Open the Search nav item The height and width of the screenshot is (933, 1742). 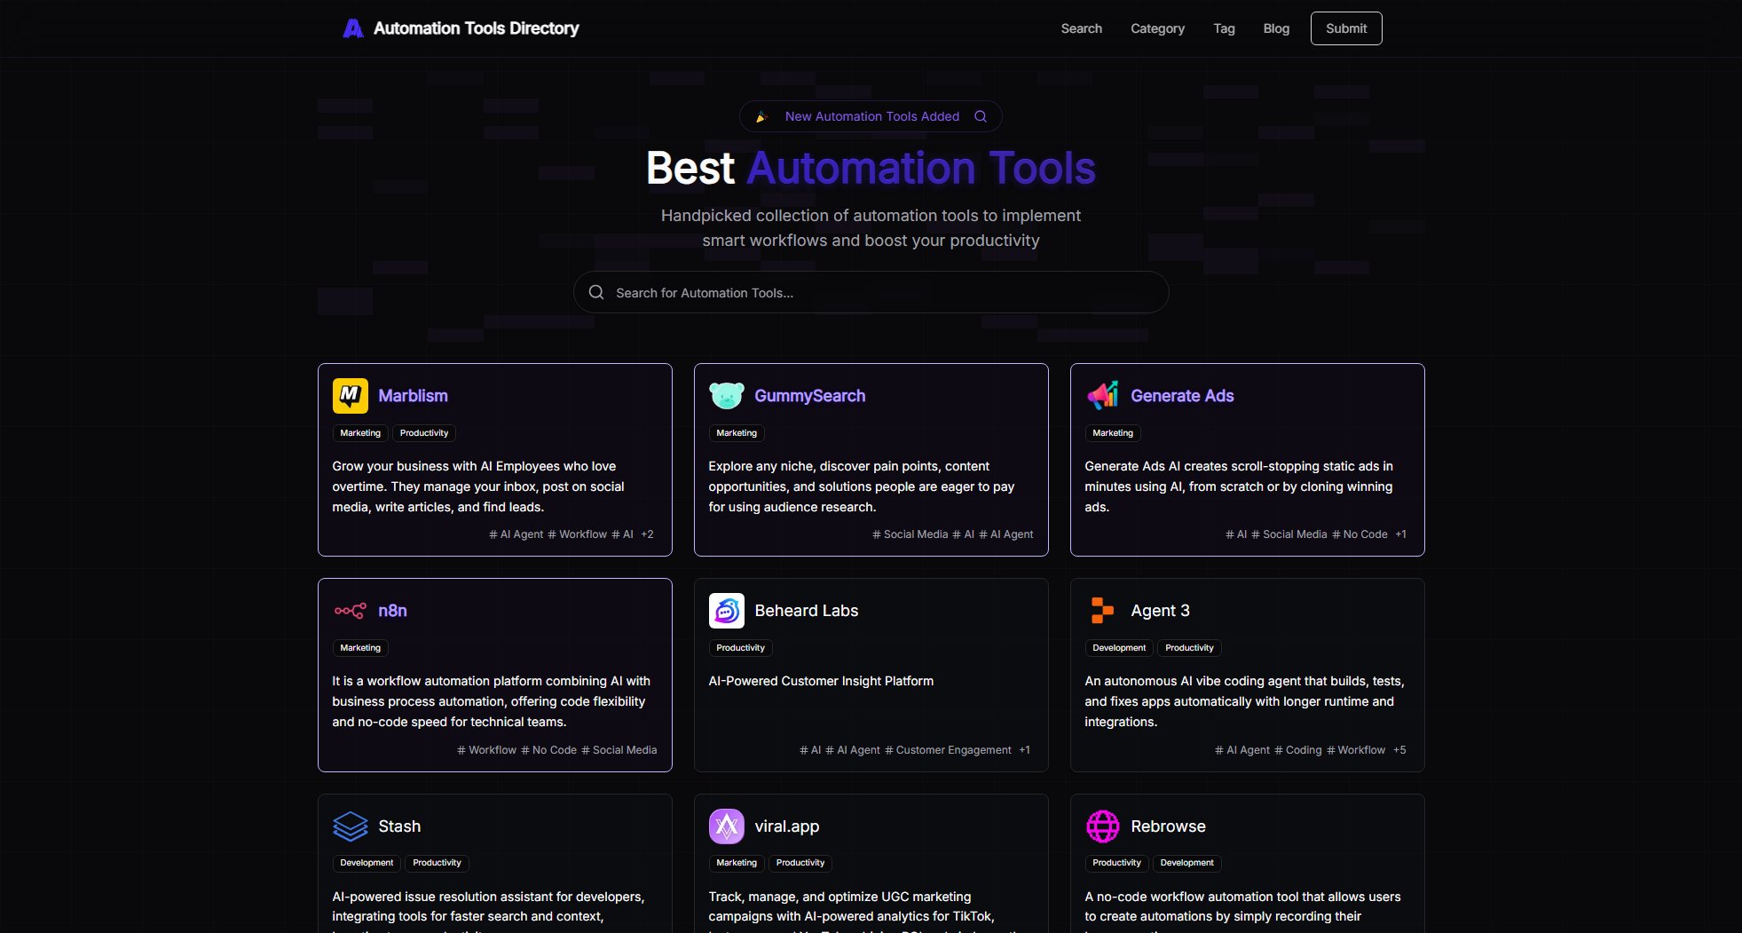[1081, 28]
